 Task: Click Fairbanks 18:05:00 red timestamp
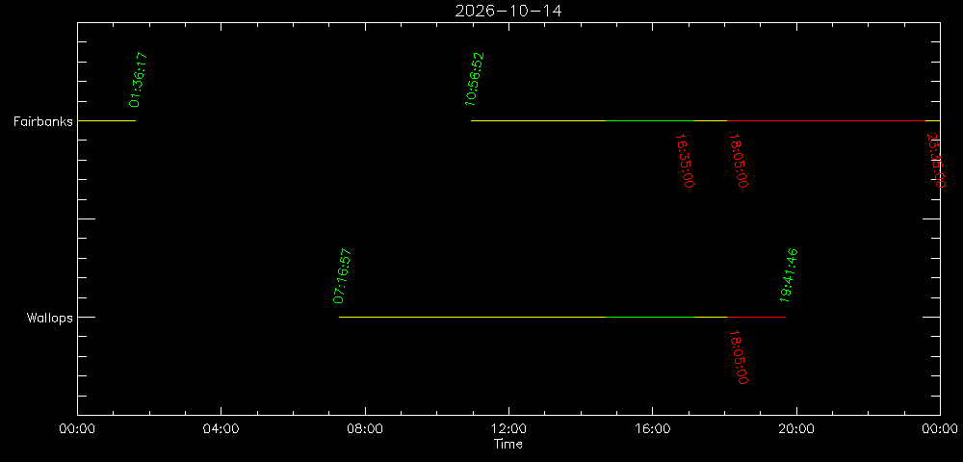click(x=738, y=161)
